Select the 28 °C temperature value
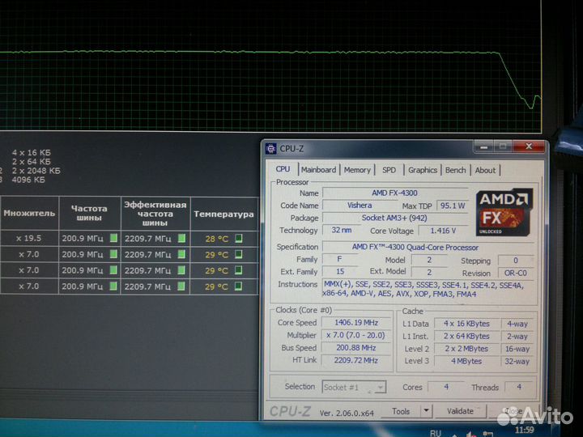Screen dimensions: 583x437 [217, 239]
